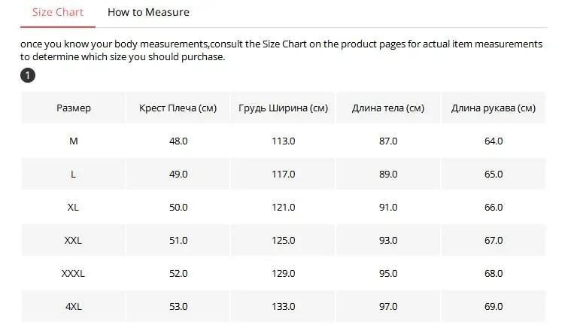Select the XXXL size label
Screen dimensions: 568x331
[73, 273]
